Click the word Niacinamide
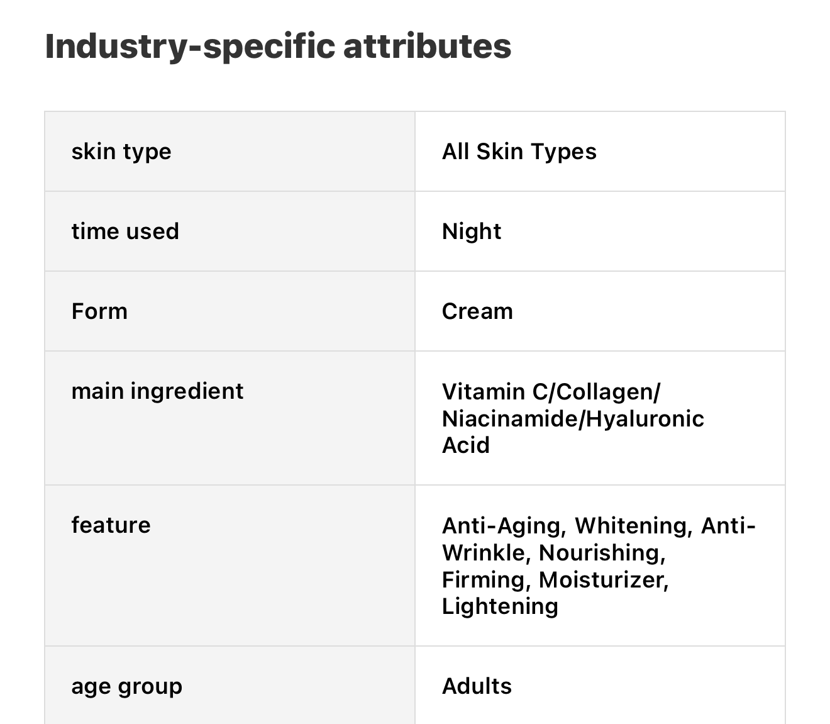 (509, 419)
